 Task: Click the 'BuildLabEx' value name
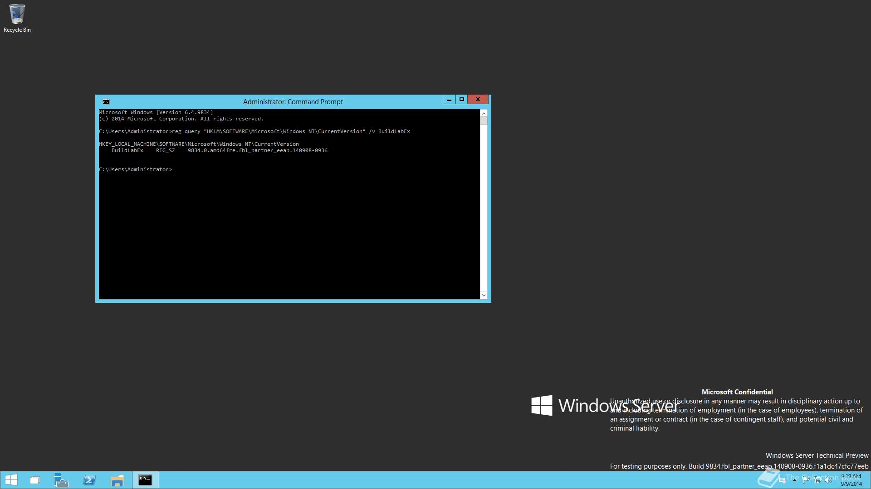[127, 150]
